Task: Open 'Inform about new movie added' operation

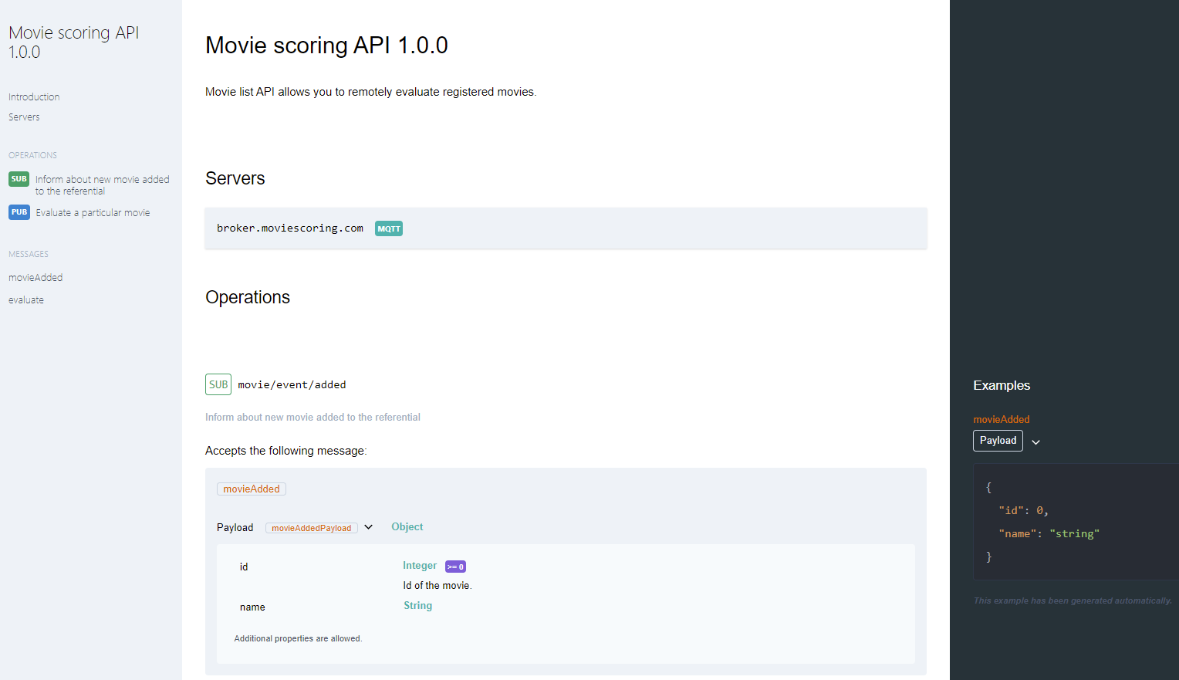Action: point(102,185)
